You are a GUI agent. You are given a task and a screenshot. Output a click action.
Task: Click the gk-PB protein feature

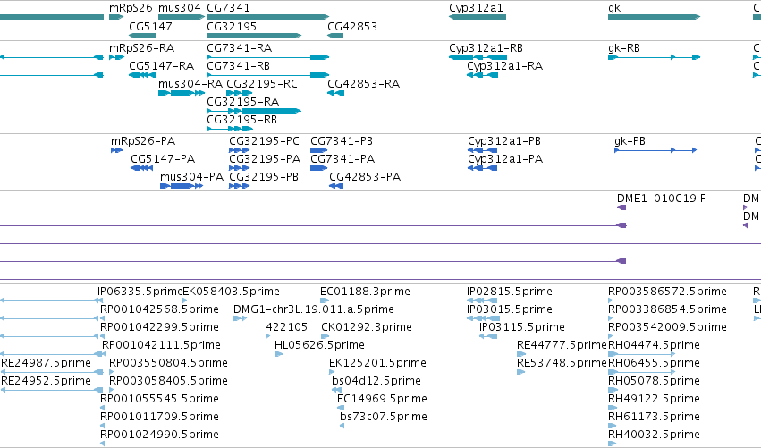(x=655, y=150)
